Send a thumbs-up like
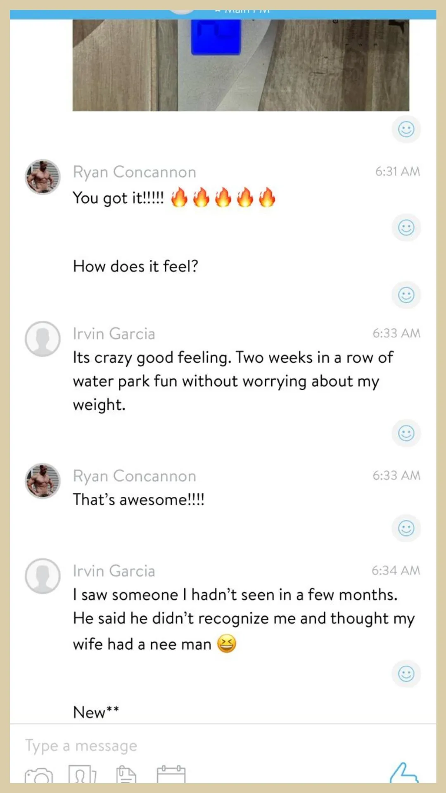 click(x=404, y=773)
